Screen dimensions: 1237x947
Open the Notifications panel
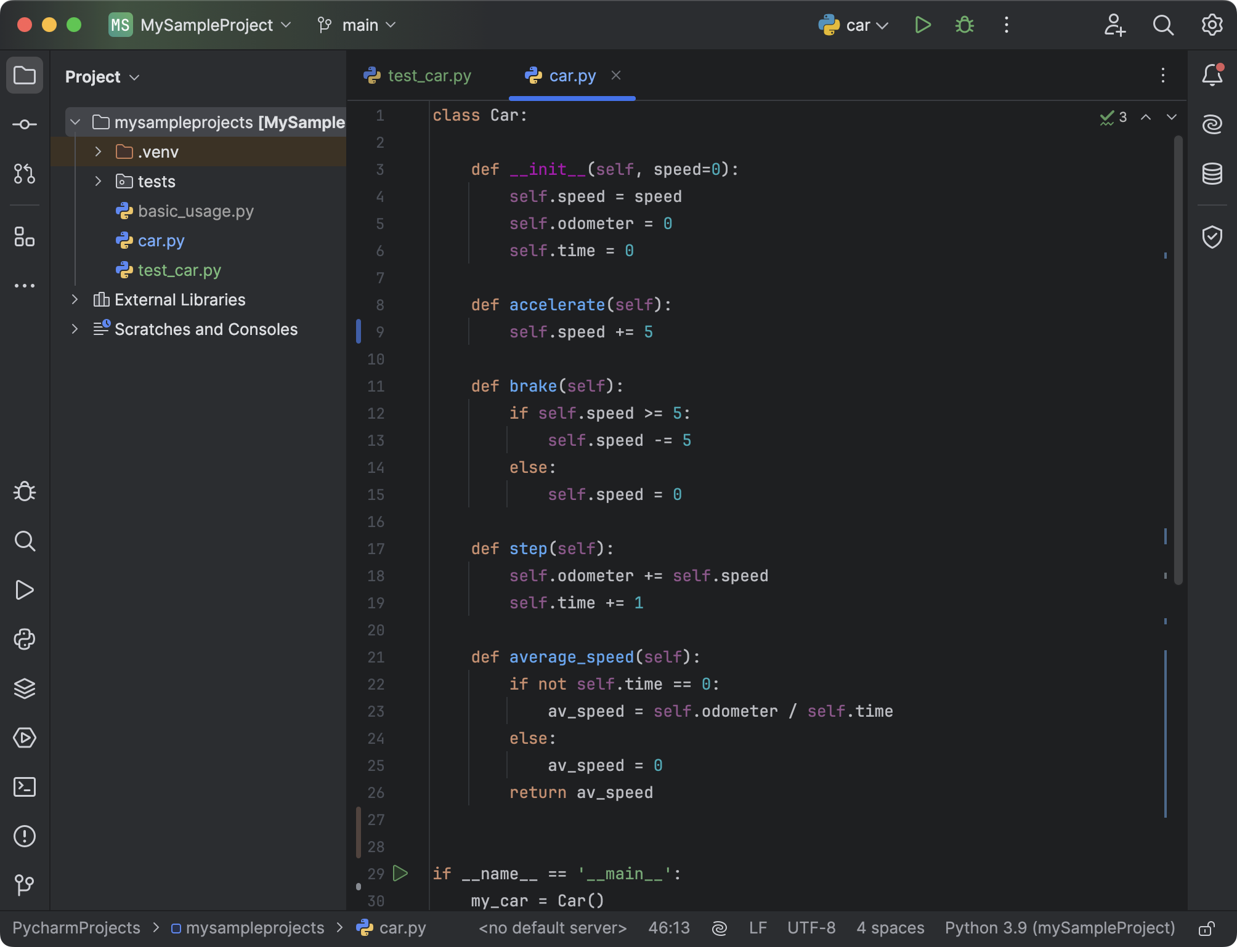coord(1212,75)
